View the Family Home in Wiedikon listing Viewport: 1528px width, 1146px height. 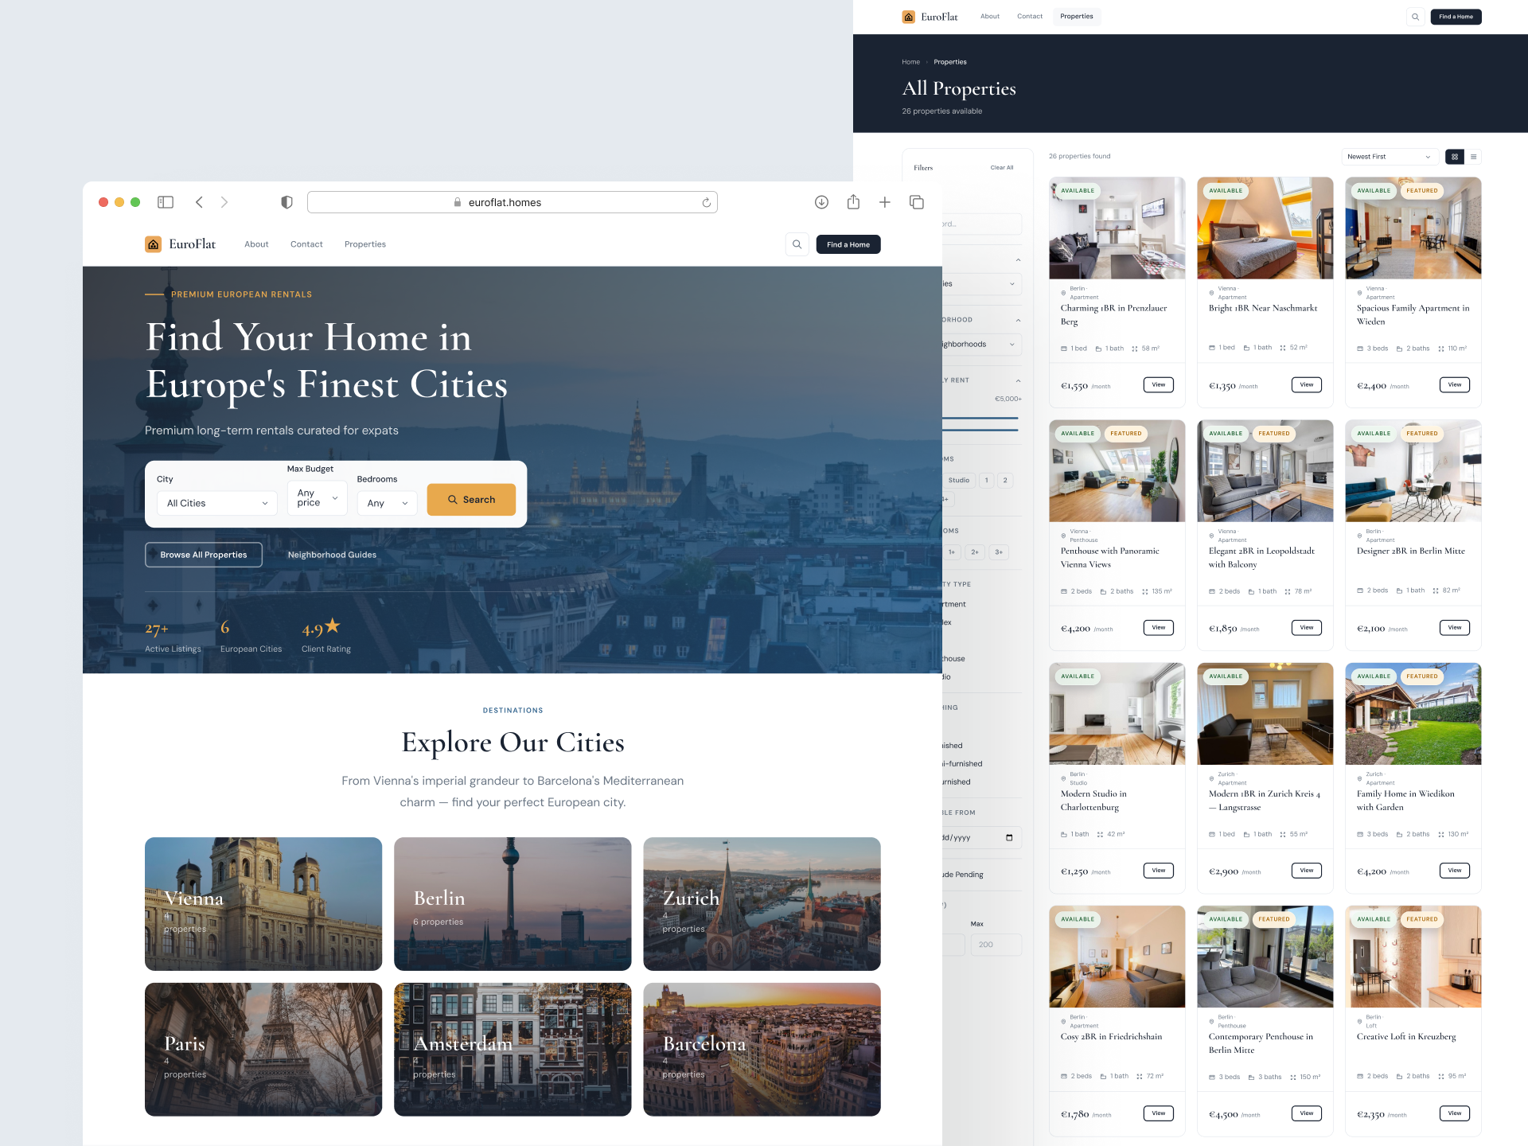pyautogui.click(x=1454, y=871)
